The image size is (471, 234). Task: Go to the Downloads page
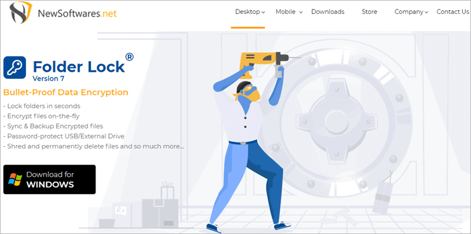pyautogui.click(x=328, y=11)
